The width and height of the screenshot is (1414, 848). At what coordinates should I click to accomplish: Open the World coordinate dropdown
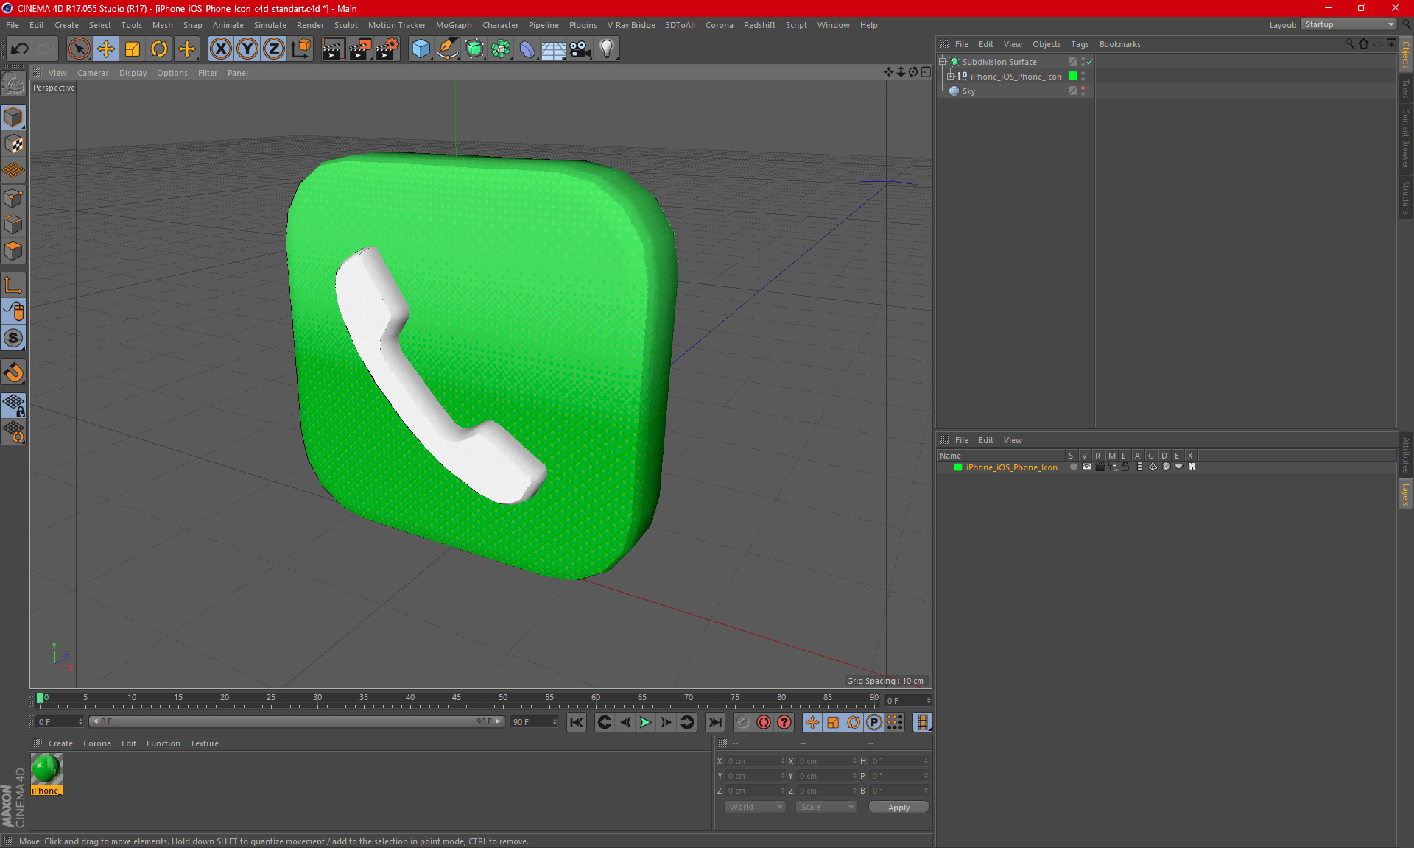pos(756,808)
